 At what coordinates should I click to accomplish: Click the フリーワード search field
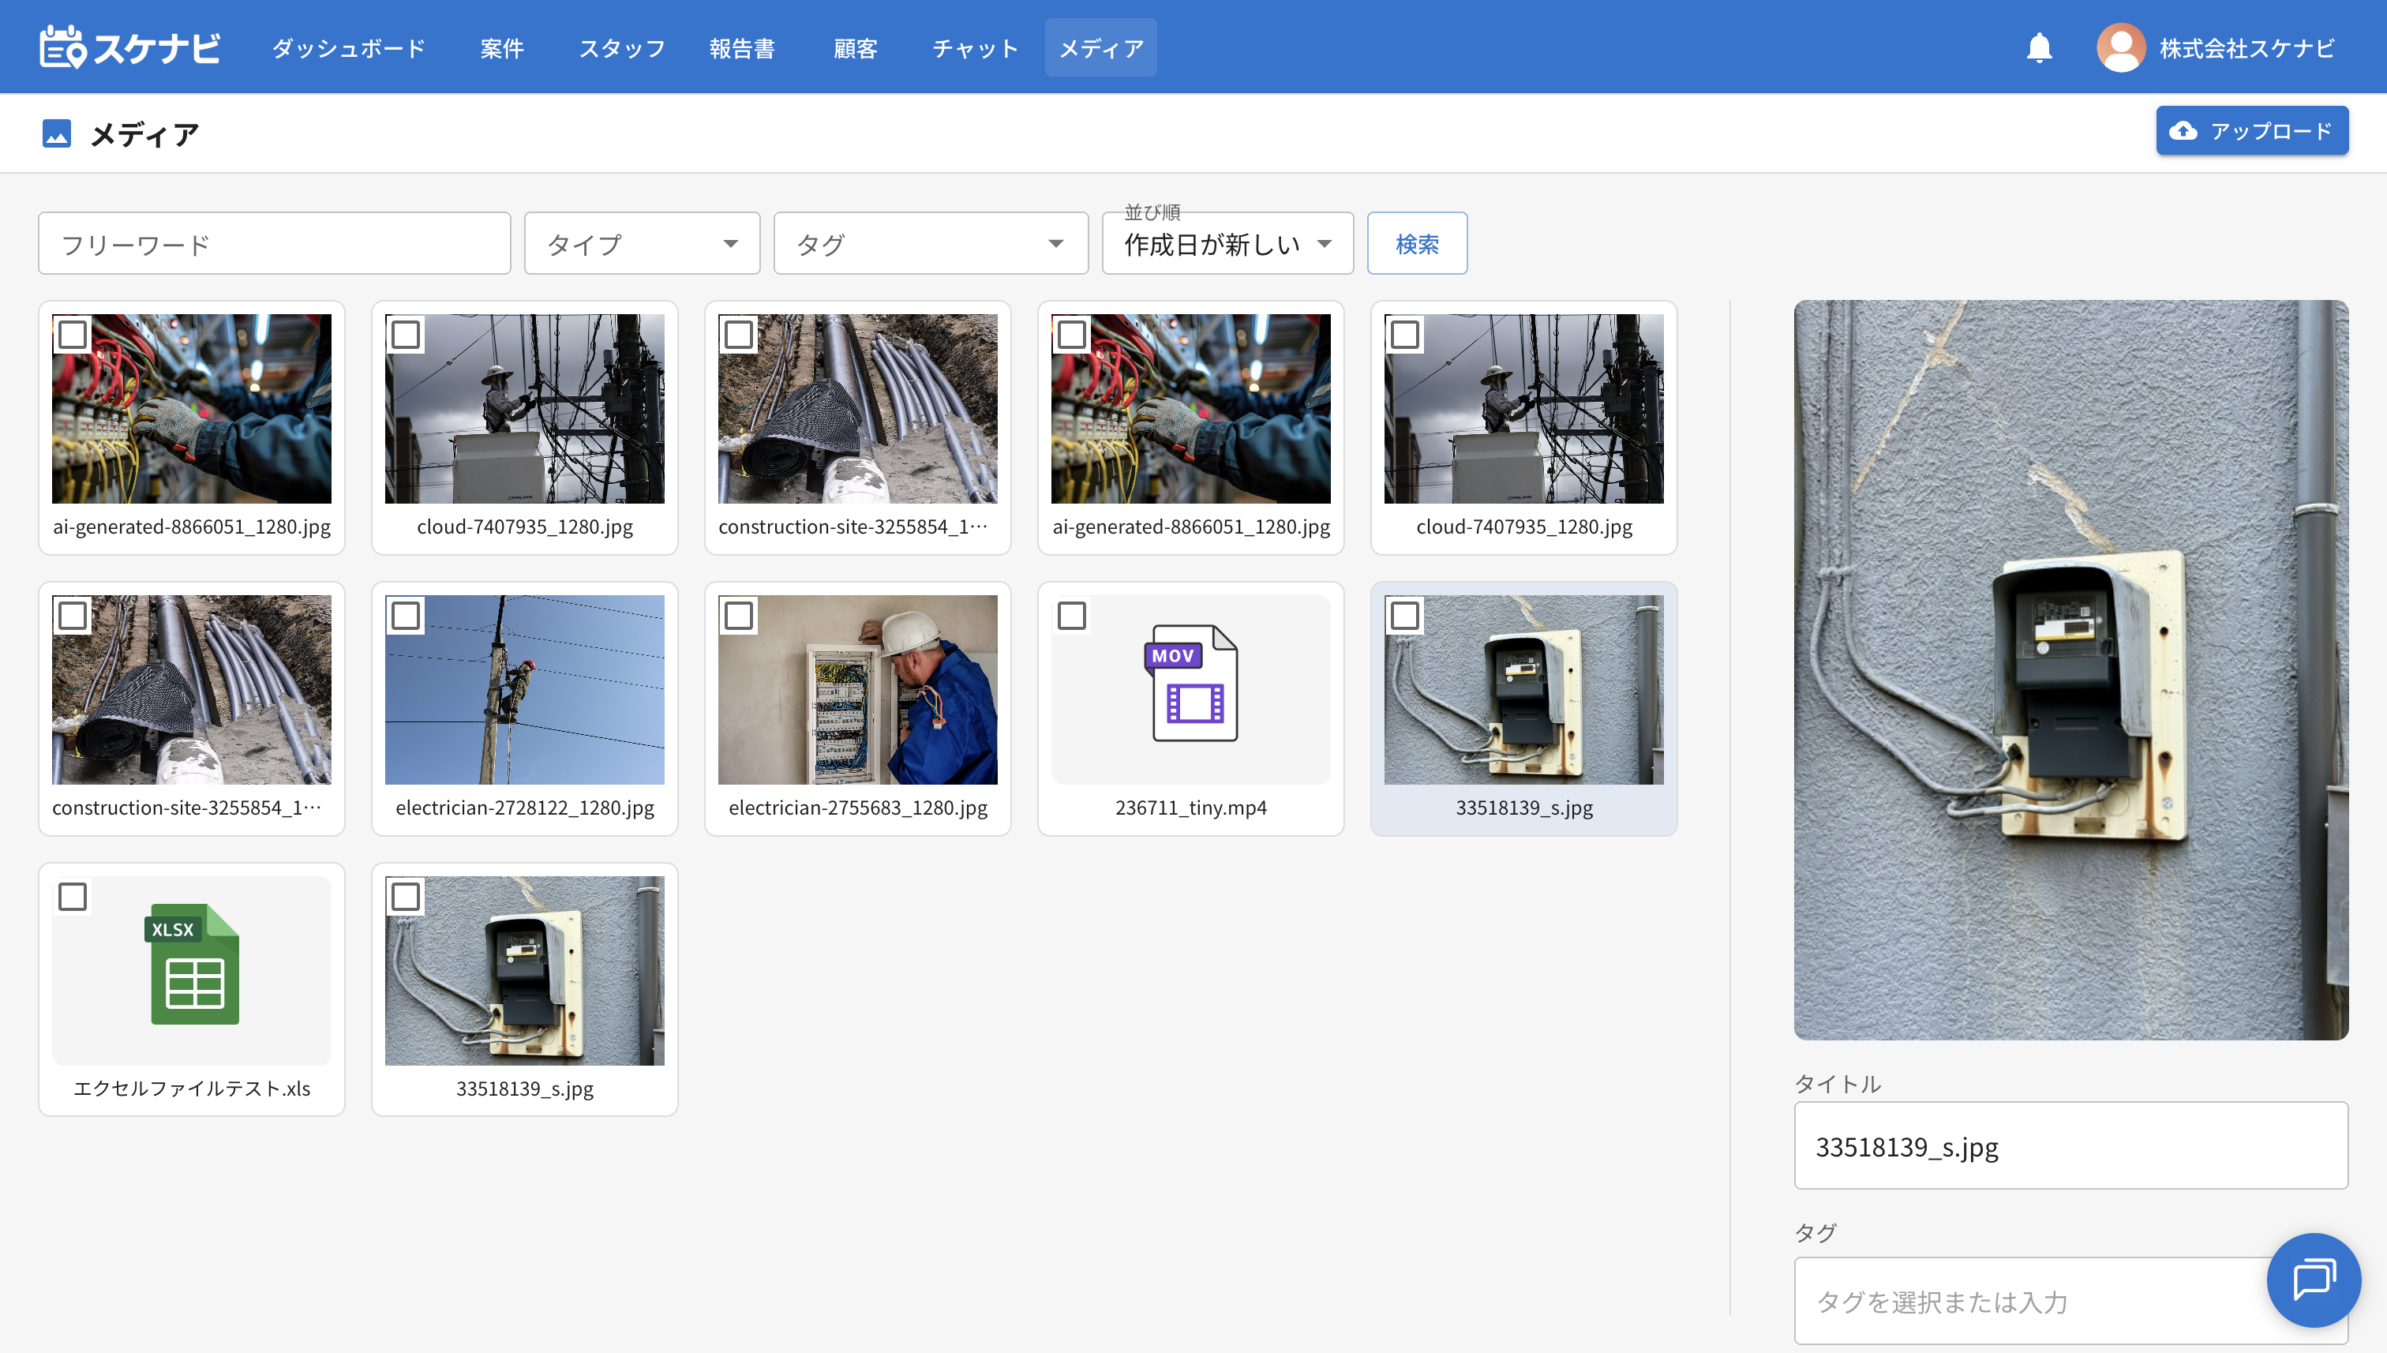click(274, 243)
